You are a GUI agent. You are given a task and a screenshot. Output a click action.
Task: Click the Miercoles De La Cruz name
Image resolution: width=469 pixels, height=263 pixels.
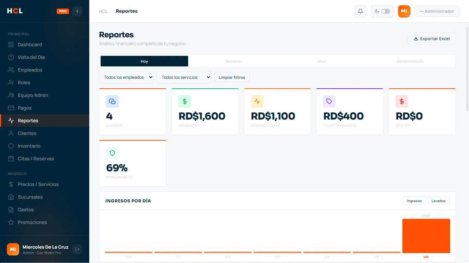coord(45,247)
